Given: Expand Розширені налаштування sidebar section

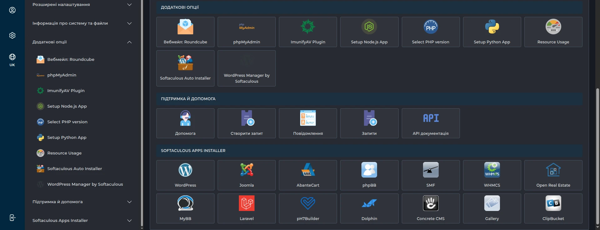Looking at the screenshot, I should tap(82, 5).
